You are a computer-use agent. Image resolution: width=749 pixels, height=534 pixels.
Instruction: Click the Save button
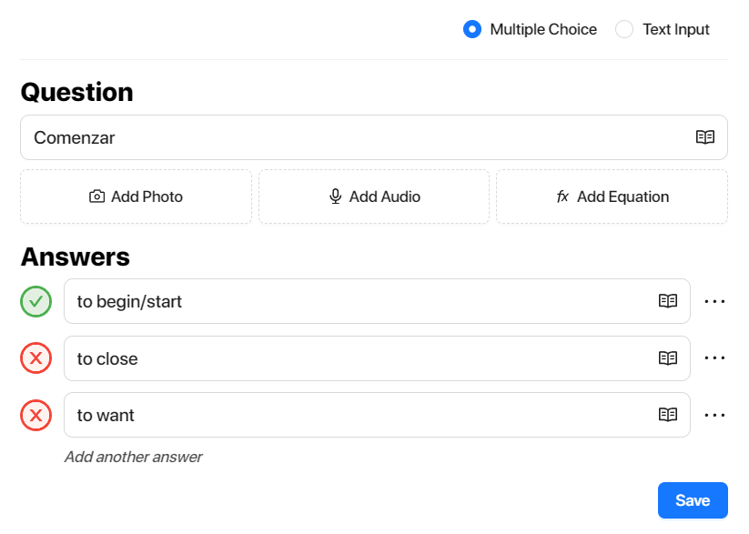click(x=693, y=500)
